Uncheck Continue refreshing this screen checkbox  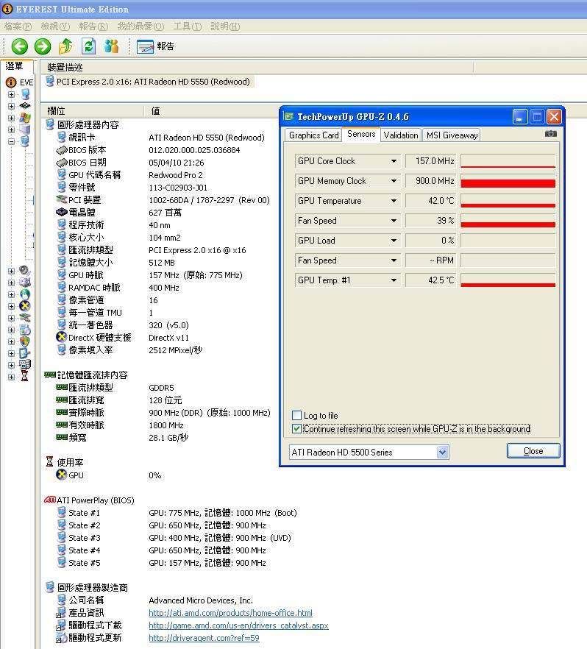[296, 428]
